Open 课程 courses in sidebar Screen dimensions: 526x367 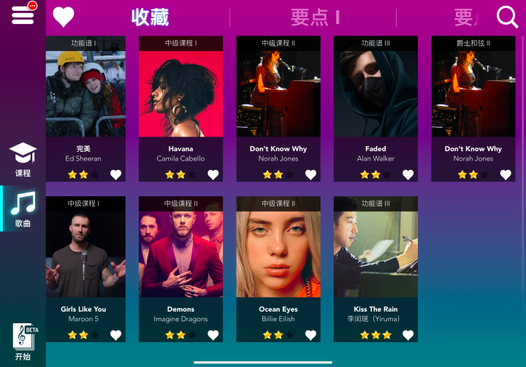23,160
